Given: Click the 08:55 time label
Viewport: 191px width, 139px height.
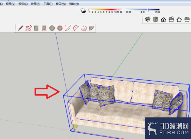Looking at the screenshot, I should click(x=129, y=12).
